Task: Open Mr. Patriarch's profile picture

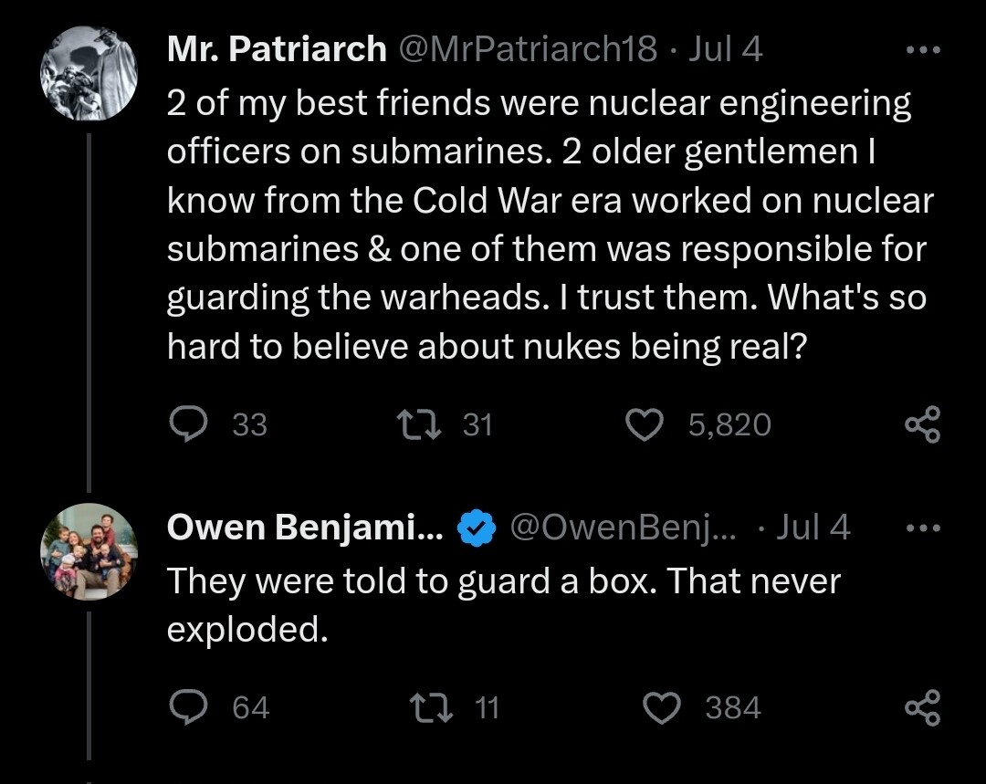Action: (89, 73)
